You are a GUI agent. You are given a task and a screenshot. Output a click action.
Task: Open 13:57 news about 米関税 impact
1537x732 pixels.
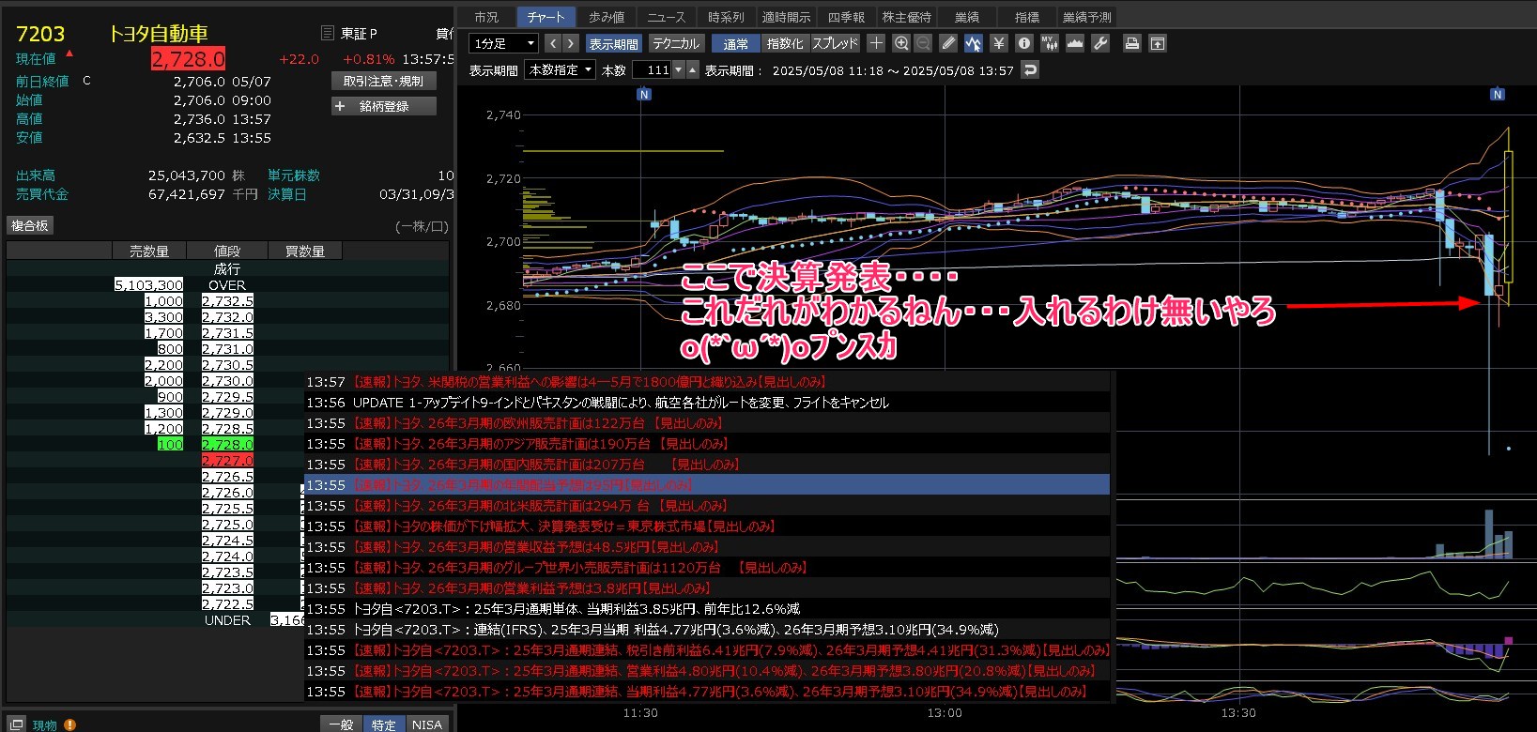tap(707, 382)
